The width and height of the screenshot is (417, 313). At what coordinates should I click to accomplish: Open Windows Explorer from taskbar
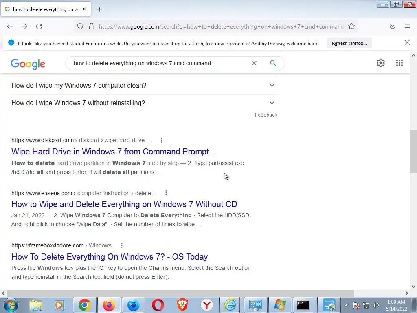36,305
